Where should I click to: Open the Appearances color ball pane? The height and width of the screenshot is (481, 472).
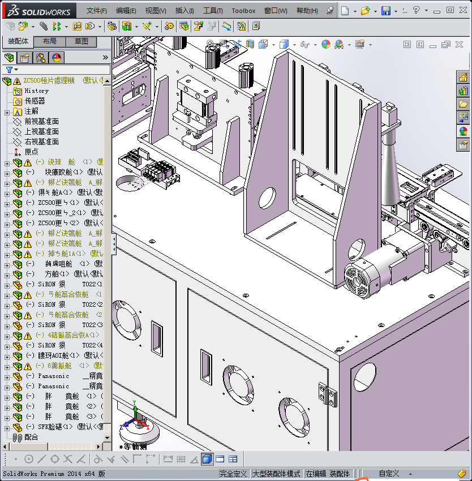[x=464, y=131]
